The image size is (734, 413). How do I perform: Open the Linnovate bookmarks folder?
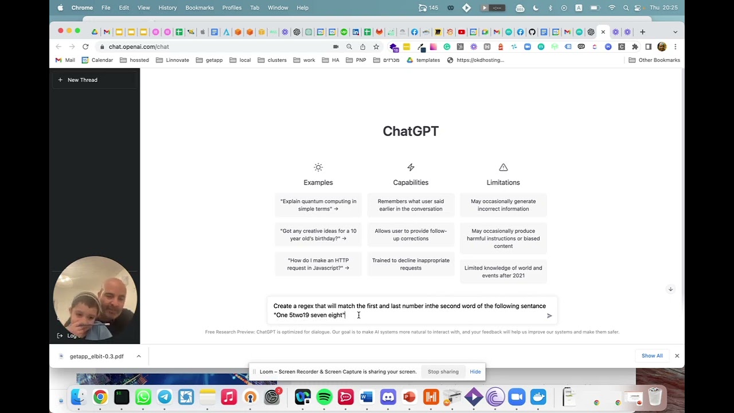point(172,60)
